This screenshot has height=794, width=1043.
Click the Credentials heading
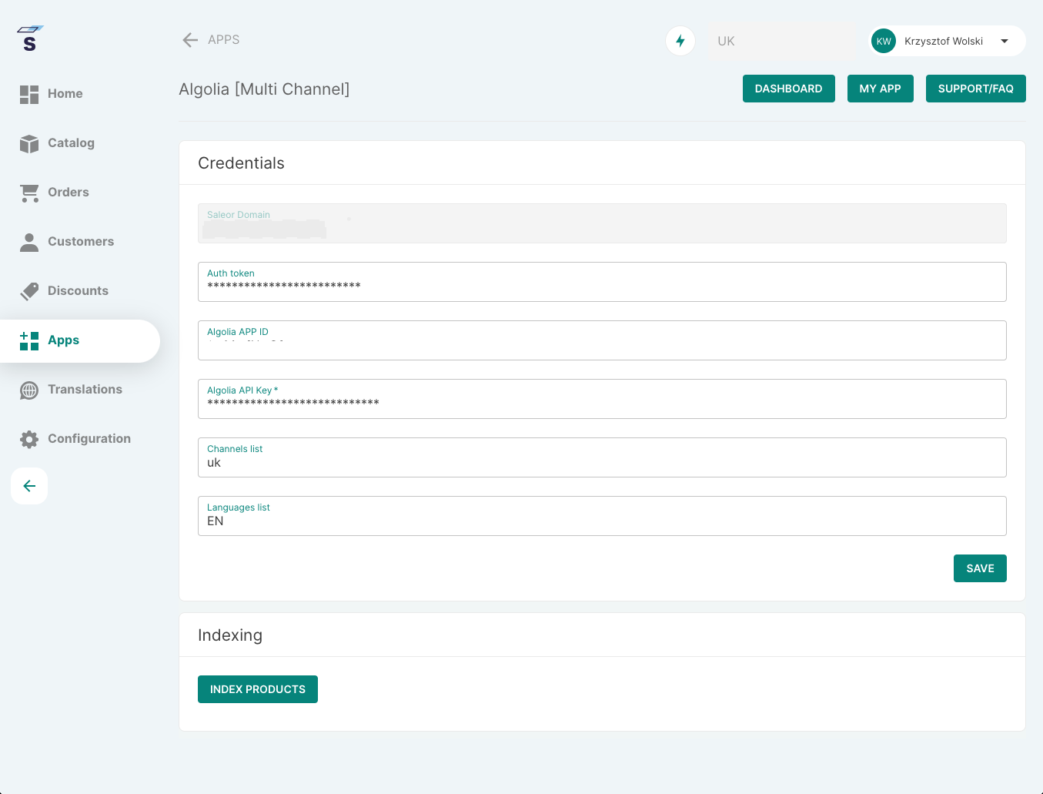click(x=241, y=163)
